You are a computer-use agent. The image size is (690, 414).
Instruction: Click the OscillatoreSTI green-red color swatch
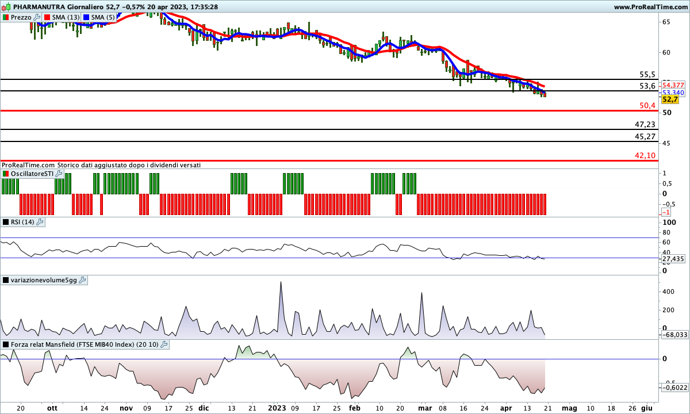point(6,174)
